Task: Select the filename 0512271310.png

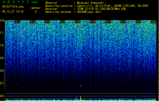Action: [x=13, y=7]
